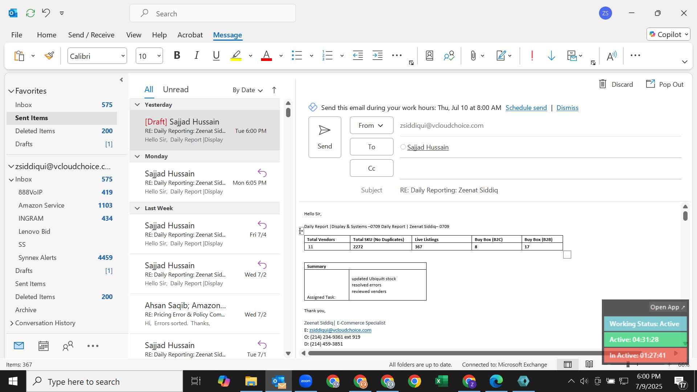
Task: Switch to Calendar view icon
Action: (x=44, y=346)
